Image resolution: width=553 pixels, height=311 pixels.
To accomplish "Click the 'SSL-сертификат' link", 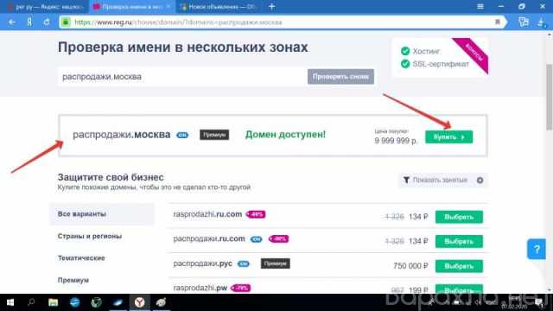I will click(x=441, y=64).
